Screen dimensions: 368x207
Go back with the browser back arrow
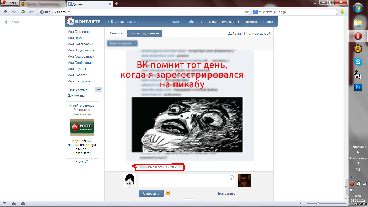click(5, 12)
